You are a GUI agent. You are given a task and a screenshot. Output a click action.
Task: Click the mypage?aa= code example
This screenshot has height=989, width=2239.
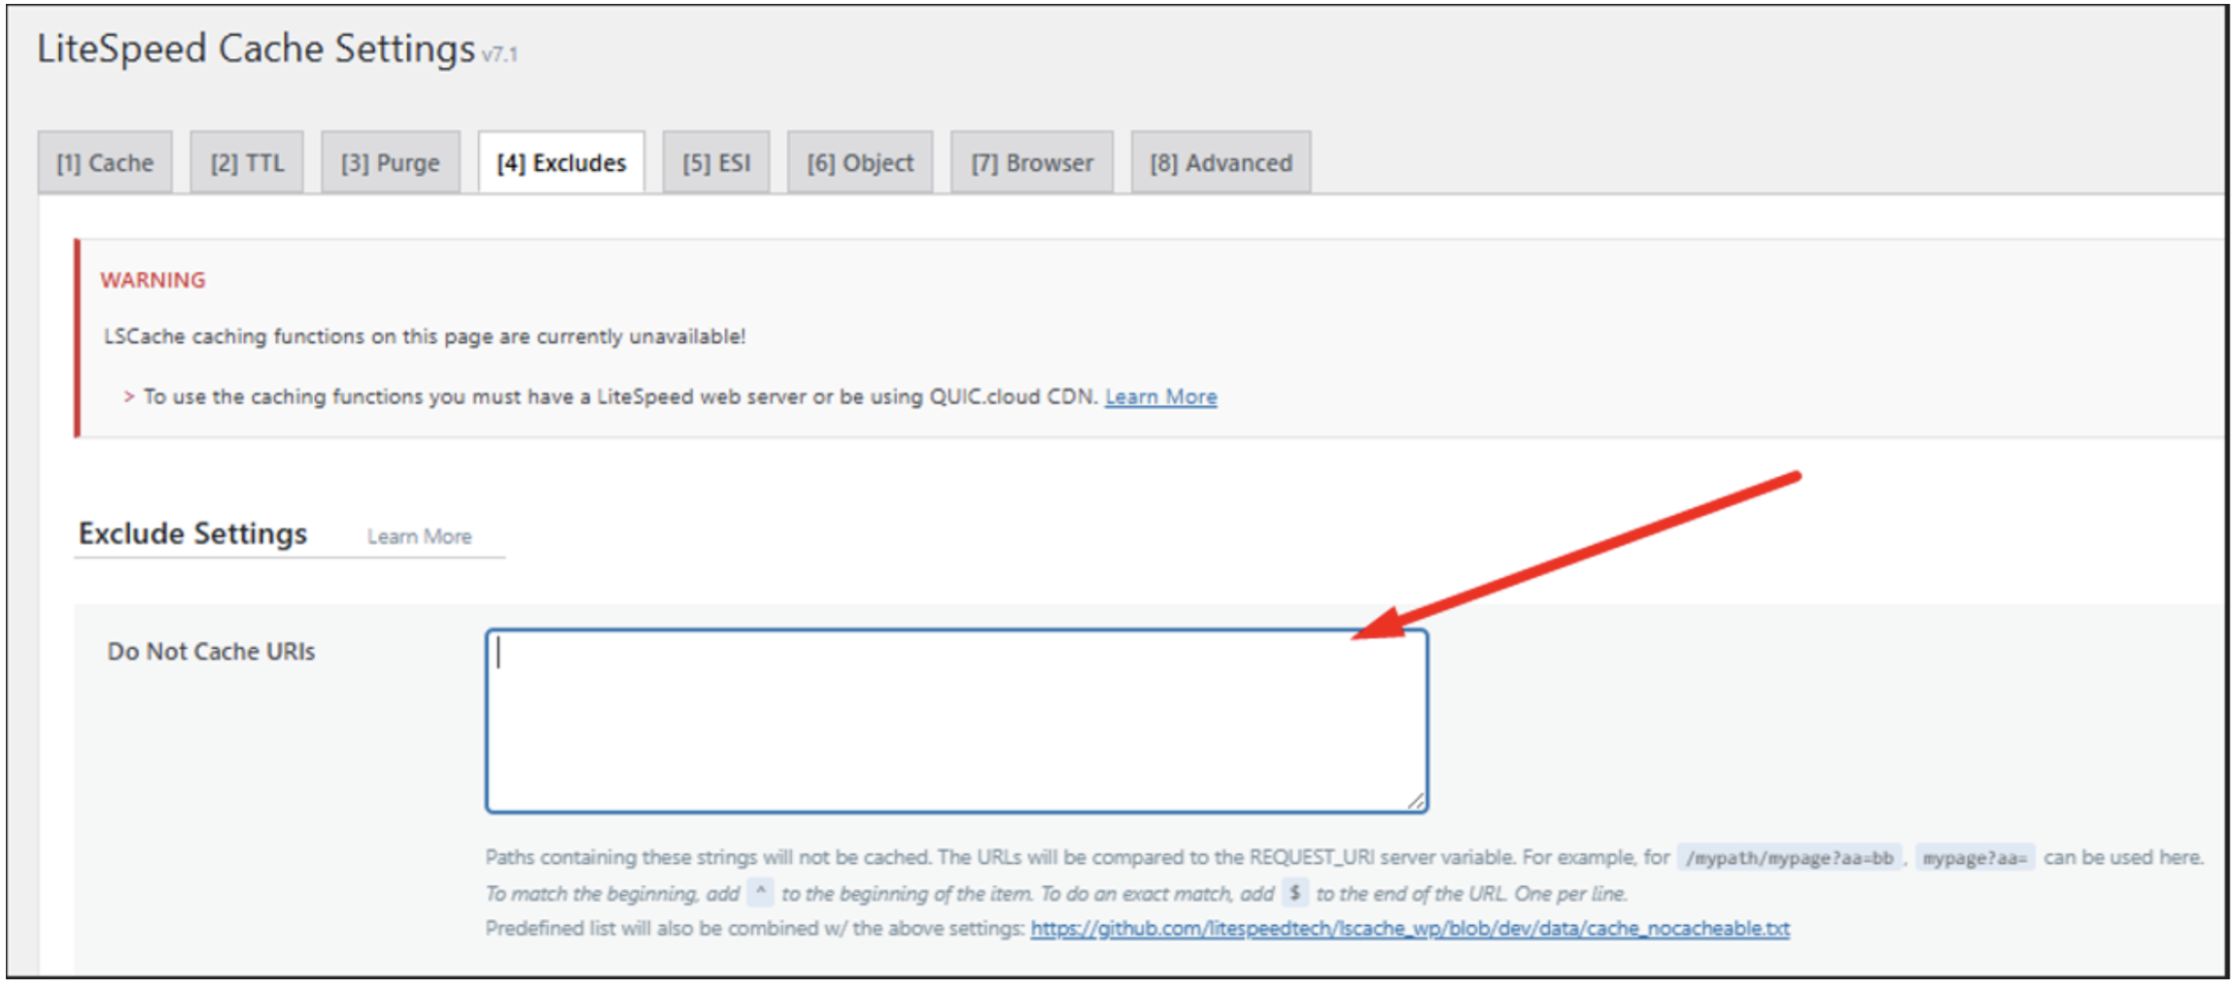click(x=1975, y=858)
